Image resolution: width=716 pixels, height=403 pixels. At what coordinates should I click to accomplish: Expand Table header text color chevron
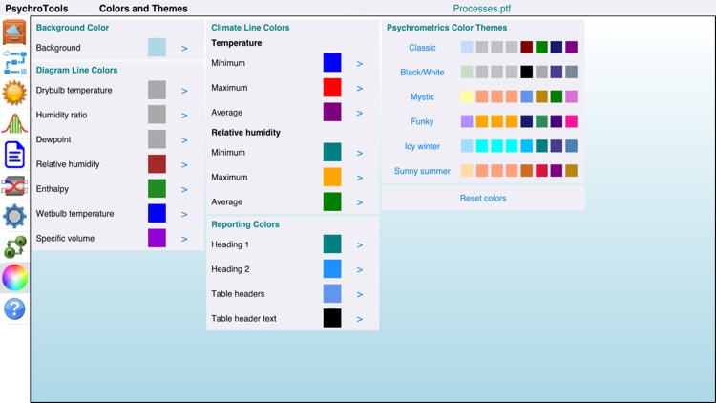(359, 319)
